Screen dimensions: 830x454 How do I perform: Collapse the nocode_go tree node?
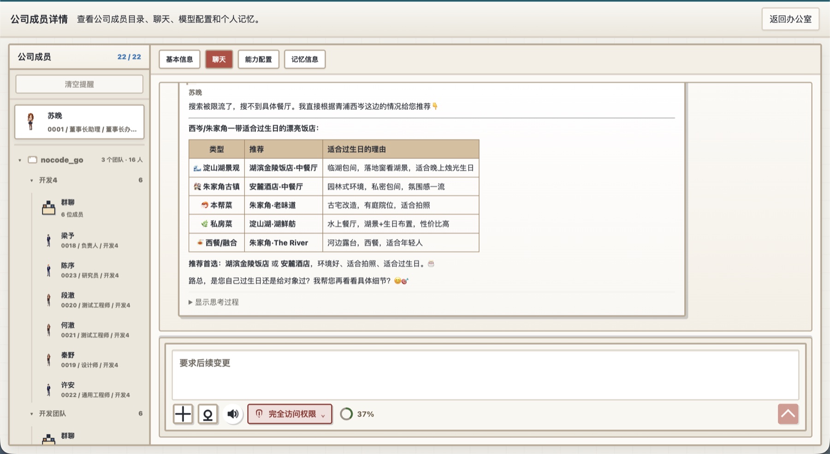[20, 160]
